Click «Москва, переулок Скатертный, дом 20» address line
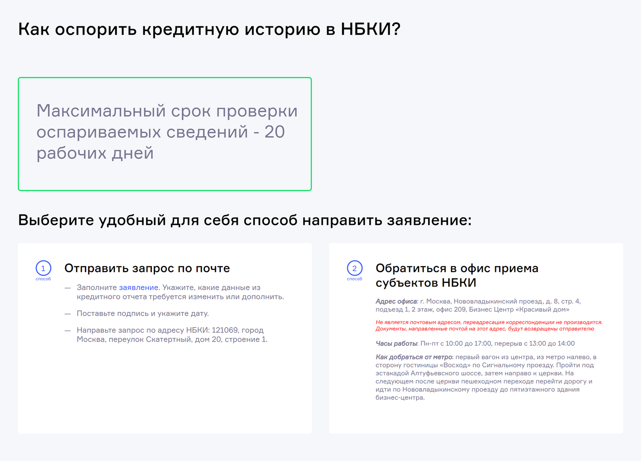Viewport: 641px width, 461px height. pyautogui.click(x=149, y=340)
